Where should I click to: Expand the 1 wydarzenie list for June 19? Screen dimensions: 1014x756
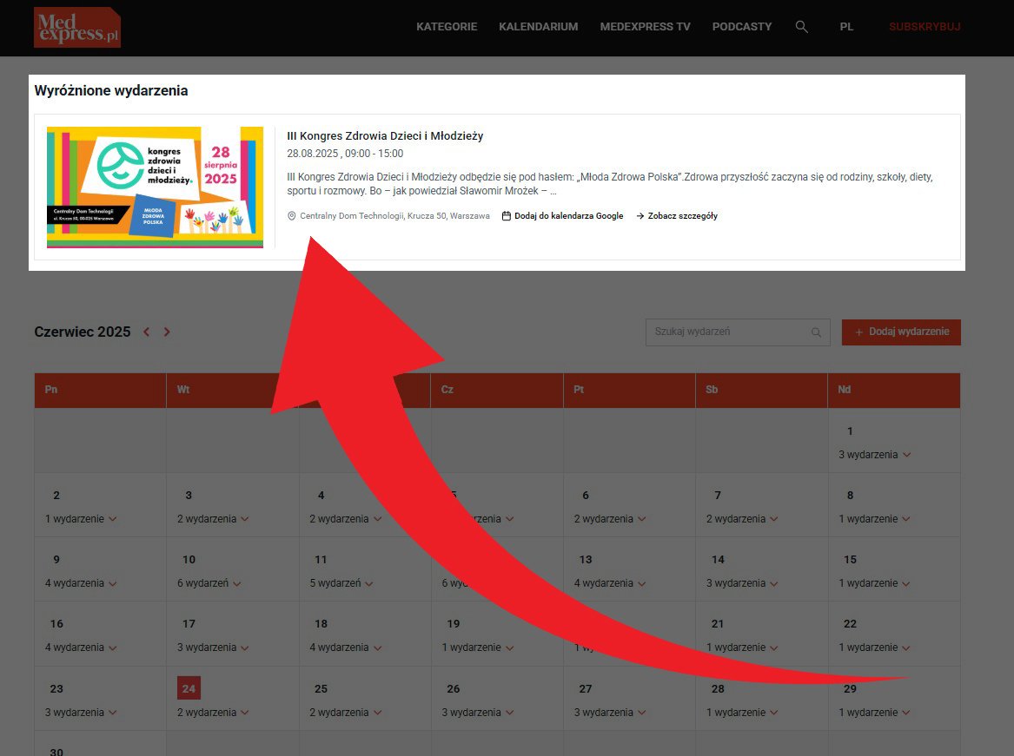pyautogui.click(x=477, y=648)
